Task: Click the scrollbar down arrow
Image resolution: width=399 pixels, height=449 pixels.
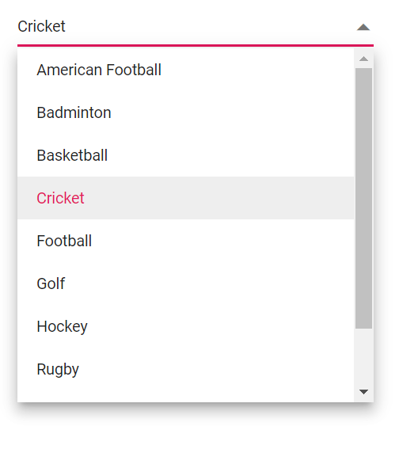Action: pos(363,391)
